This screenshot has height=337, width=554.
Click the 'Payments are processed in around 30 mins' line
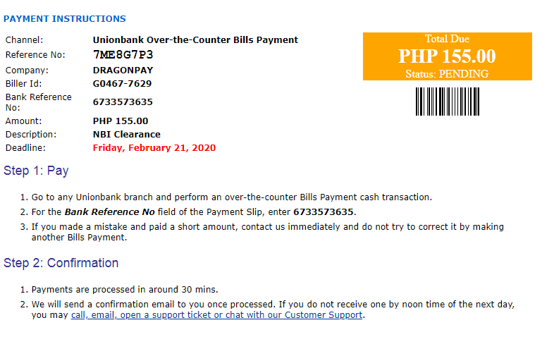click(x=125, y=290)
